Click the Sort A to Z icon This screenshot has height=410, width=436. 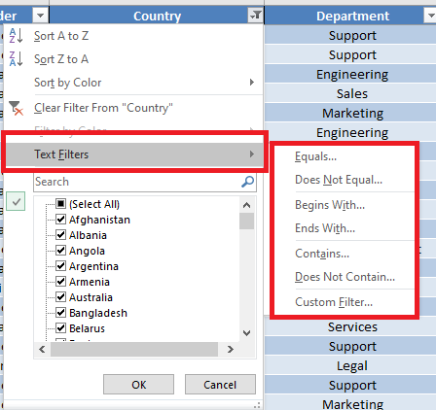pyautogui.click(x=16, y=36)
